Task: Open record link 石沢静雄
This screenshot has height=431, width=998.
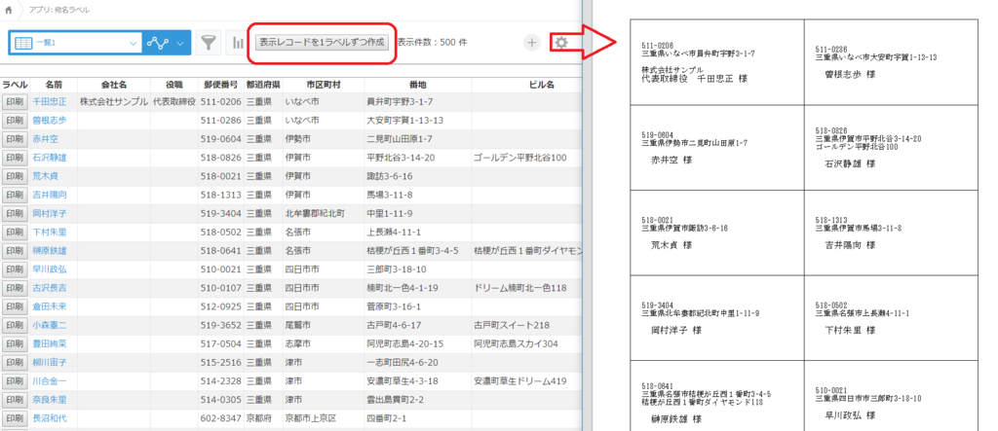Action: pos(50,158)
